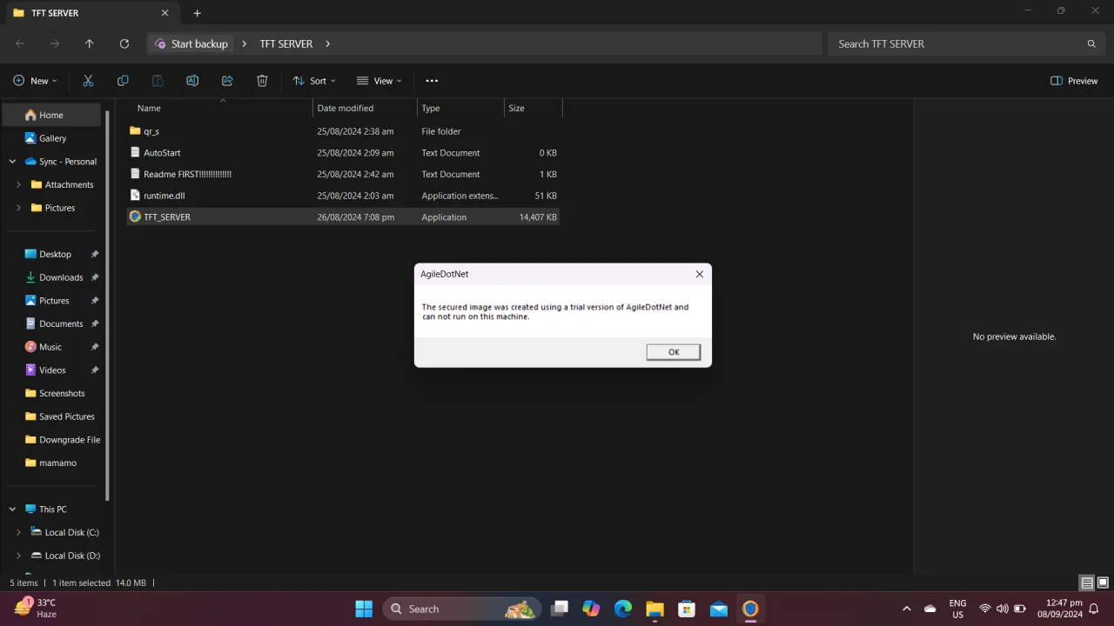The image size is (1114, 626).
Task: Switch to details view icon in status bar
Action: (x=1087, y=583)
